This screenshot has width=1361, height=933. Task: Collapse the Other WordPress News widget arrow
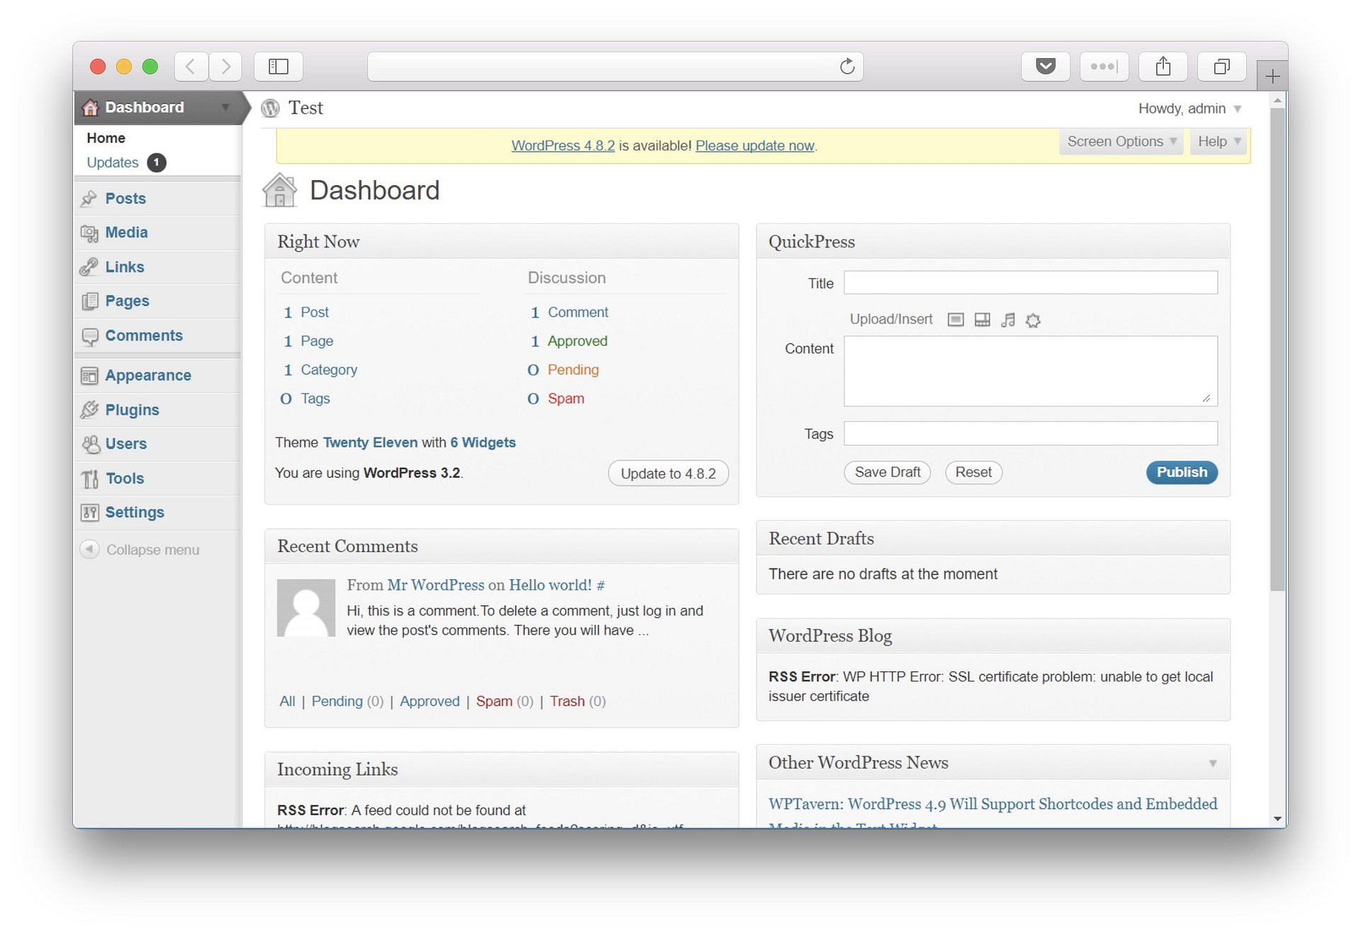click(x=1213, y=764)
